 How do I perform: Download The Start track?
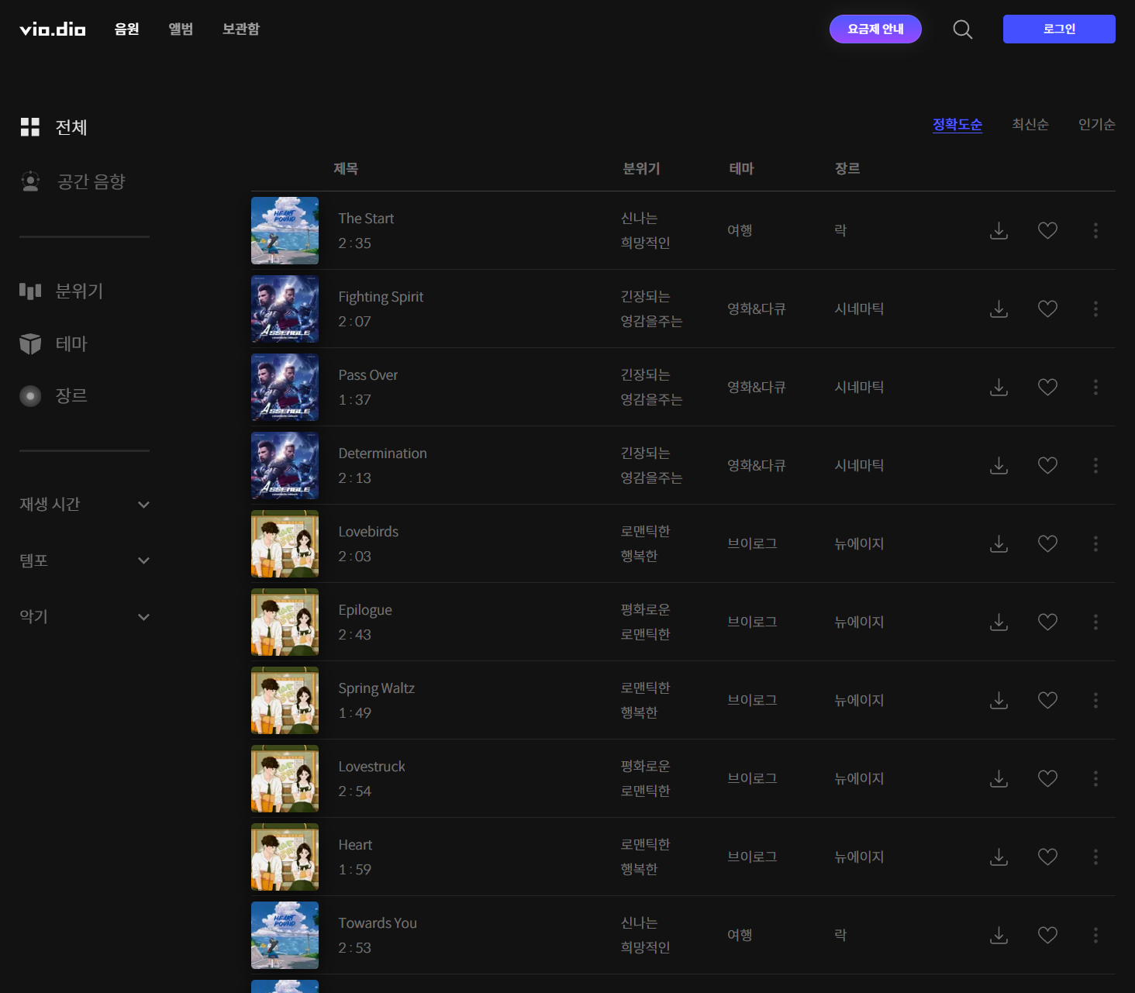(x=999, y=231)
